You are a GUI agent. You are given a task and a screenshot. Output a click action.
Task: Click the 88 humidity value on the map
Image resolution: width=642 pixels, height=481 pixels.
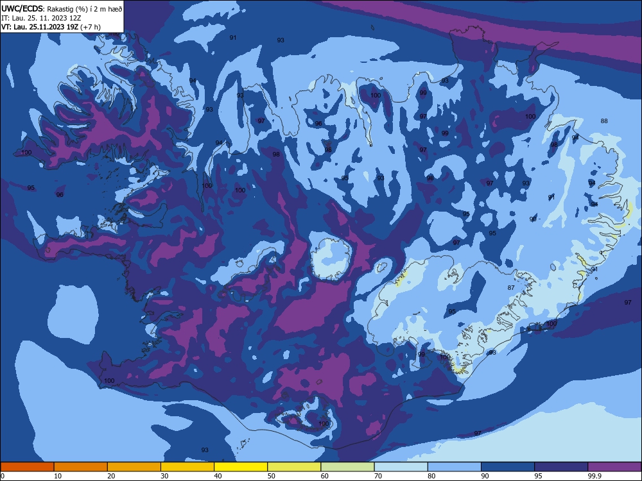[x=604, y=121]
